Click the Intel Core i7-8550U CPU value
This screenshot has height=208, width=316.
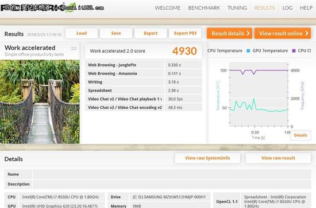point(61,197)
